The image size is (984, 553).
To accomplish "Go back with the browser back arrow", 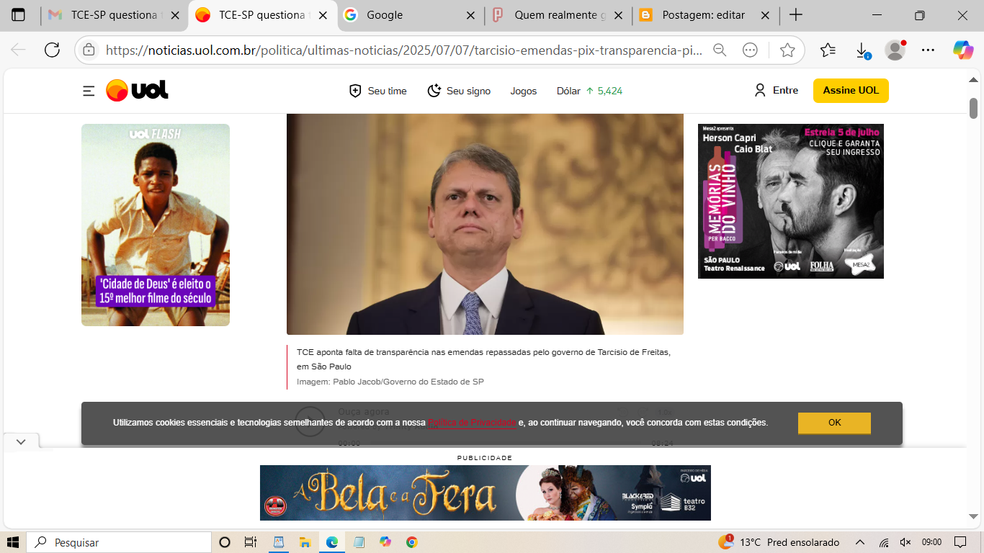I will 19,50.
